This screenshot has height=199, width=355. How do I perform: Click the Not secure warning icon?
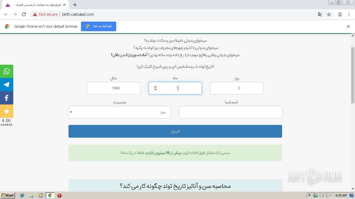35,14
